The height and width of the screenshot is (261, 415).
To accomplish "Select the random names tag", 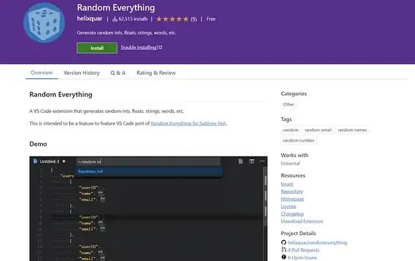I will point(352,130).
